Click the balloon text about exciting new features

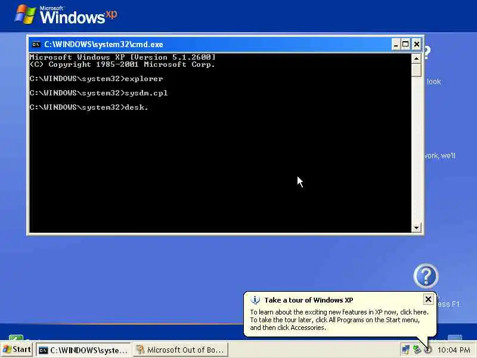(x=339, y=312)
